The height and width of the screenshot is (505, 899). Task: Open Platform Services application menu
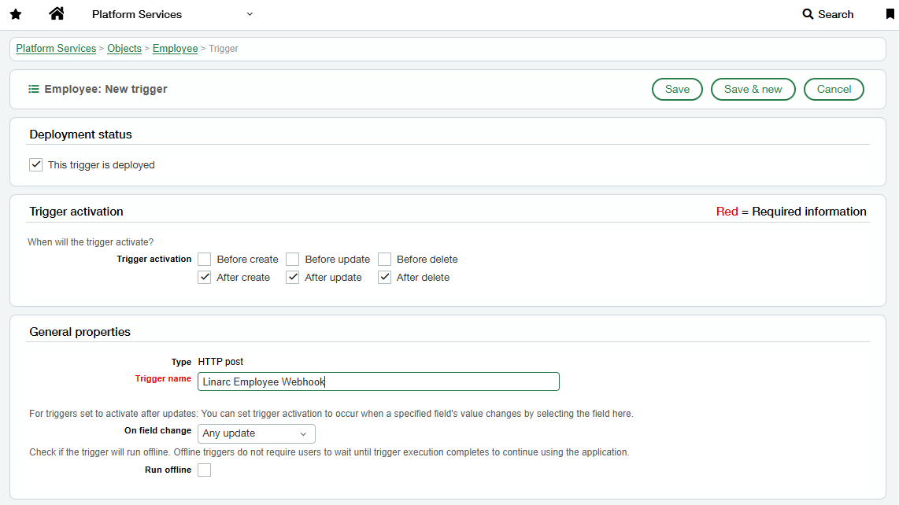(x=137, y=14)
